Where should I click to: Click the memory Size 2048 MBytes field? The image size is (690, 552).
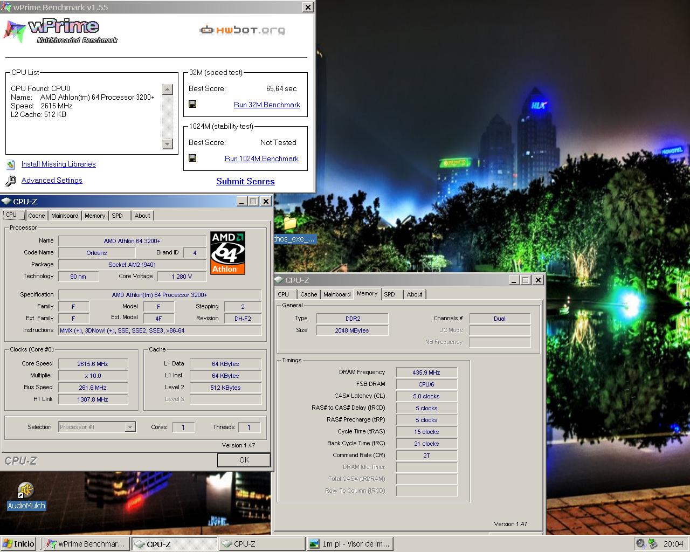click(352, 330)
